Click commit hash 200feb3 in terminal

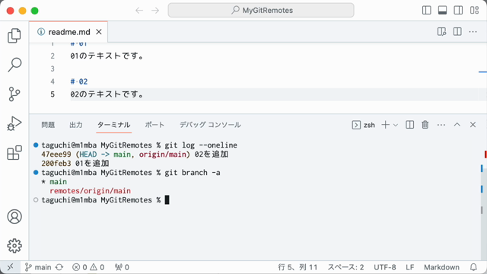56,164
